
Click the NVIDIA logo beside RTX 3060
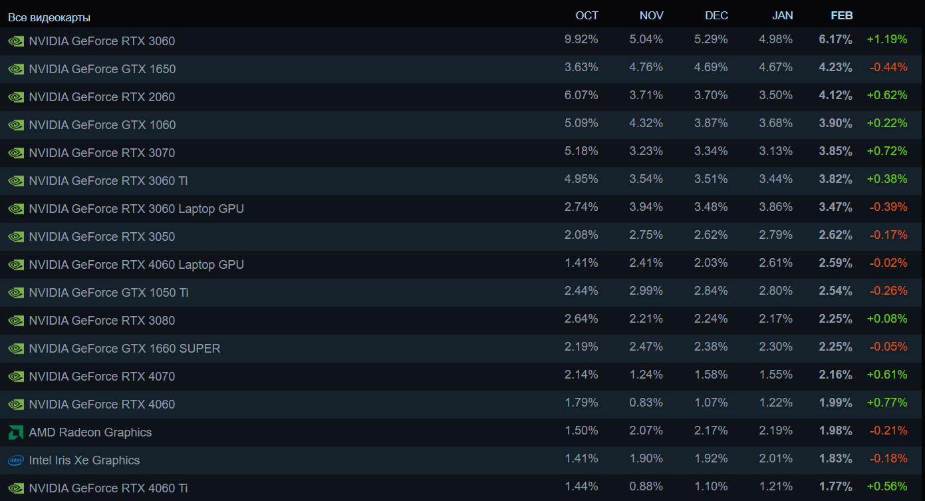[x=16, y=41]
